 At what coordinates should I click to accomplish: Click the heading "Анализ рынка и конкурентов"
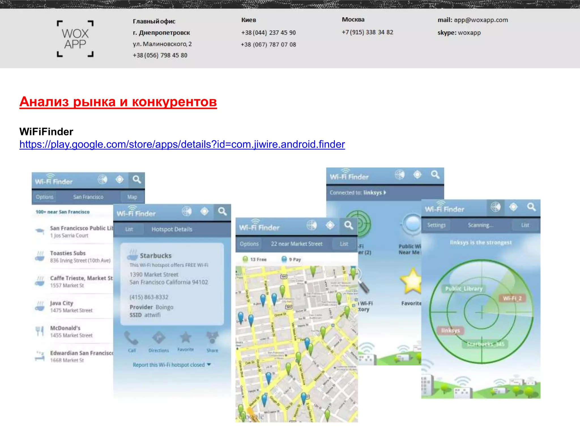coord(118,102)
